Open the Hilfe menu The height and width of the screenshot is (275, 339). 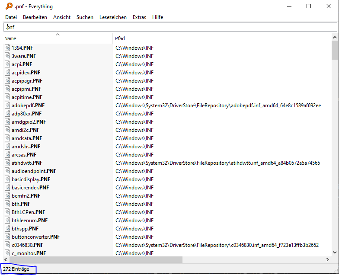click(x=157, y=17)
